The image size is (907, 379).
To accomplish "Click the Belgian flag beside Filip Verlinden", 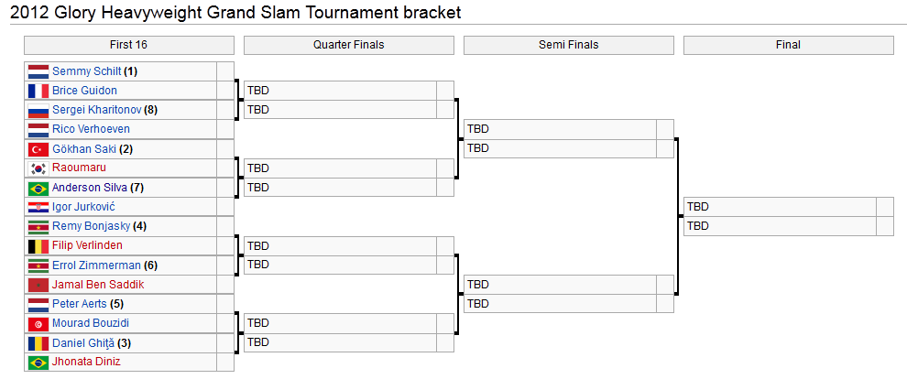I will tap(38, 246).
